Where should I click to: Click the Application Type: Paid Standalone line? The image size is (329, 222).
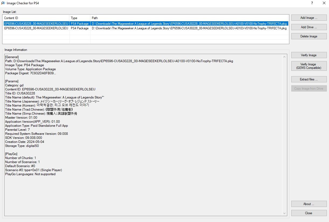tap(36, 126)
